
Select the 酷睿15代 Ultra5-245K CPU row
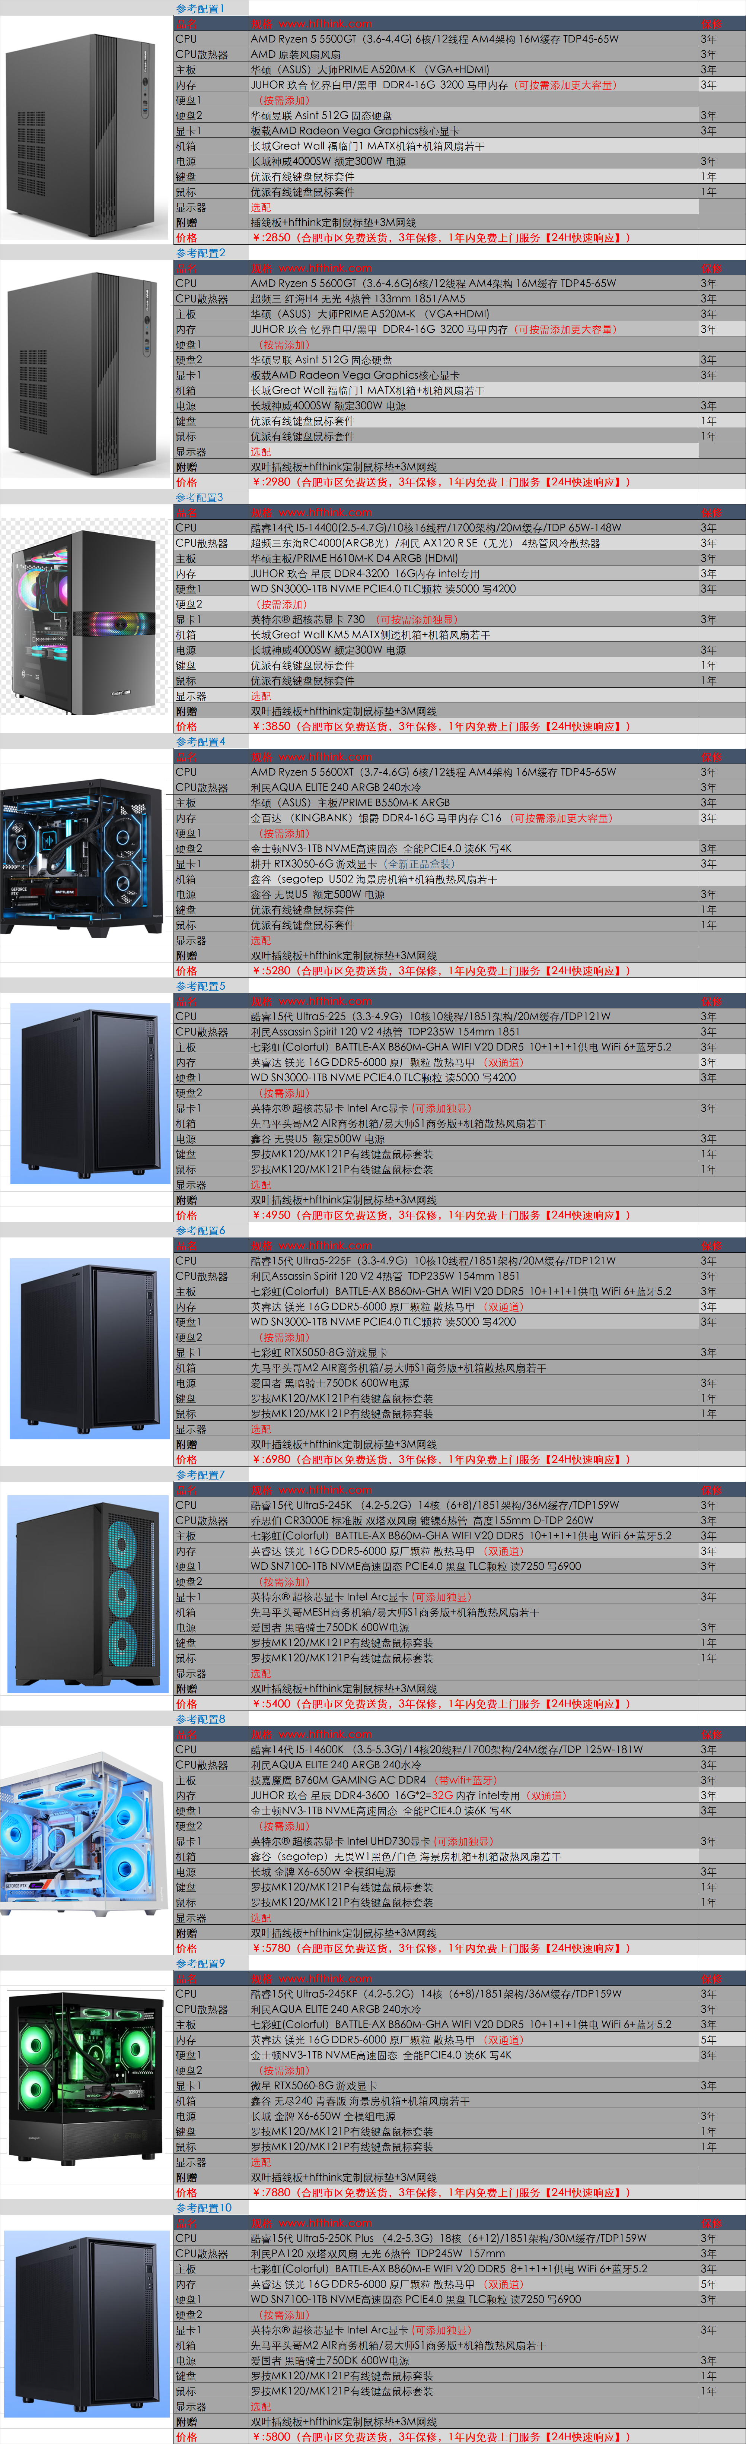460,1505
